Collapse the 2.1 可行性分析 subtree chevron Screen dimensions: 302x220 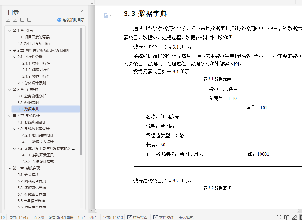(15, 57)
